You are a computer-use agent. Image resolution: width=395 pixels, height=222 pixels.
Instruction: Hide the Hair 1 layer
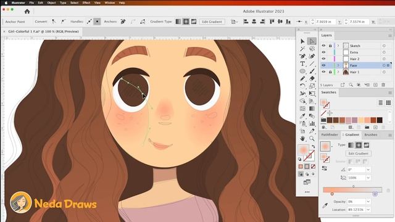coord(323,72)
